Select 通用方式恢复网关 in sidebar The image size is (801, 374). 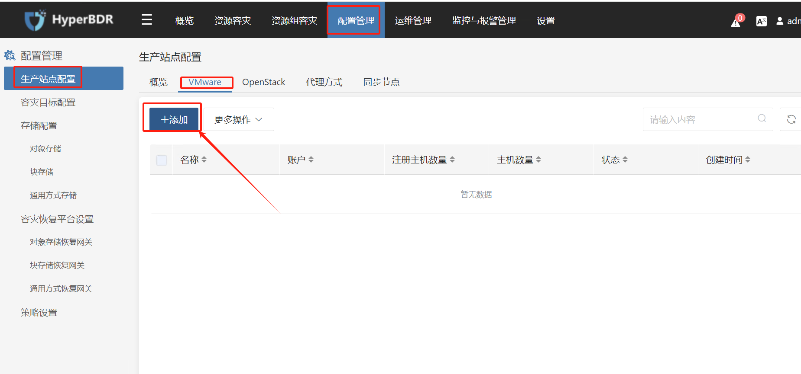click(x=61, y=289)
